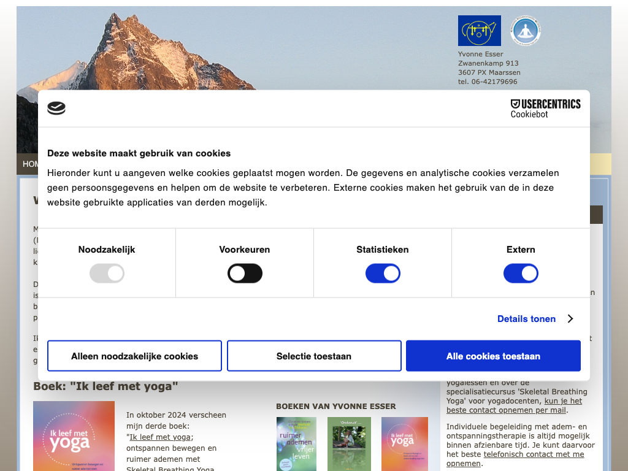Open the 'telefonisch contact met me opnemen' link
The image size is (628, 471).
coord(515,459)
